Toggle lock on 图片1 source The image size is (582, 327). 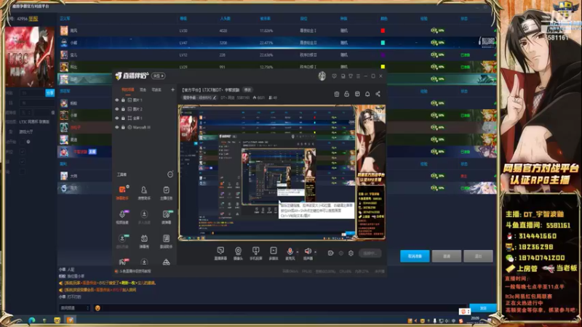coord(123,100)
